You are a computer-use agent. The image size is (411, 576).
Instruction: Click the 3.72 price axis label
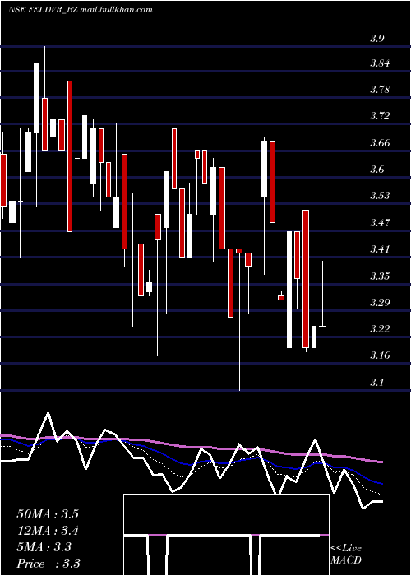pos(380,116)
